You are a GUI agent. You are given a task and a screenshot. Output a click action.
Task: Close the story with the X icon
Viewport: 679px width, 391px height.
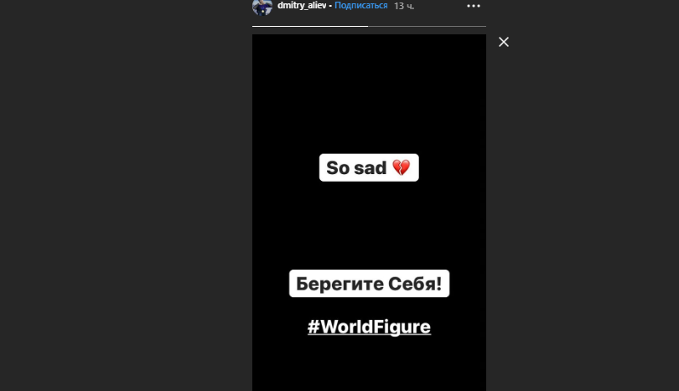tap(504, 42)
